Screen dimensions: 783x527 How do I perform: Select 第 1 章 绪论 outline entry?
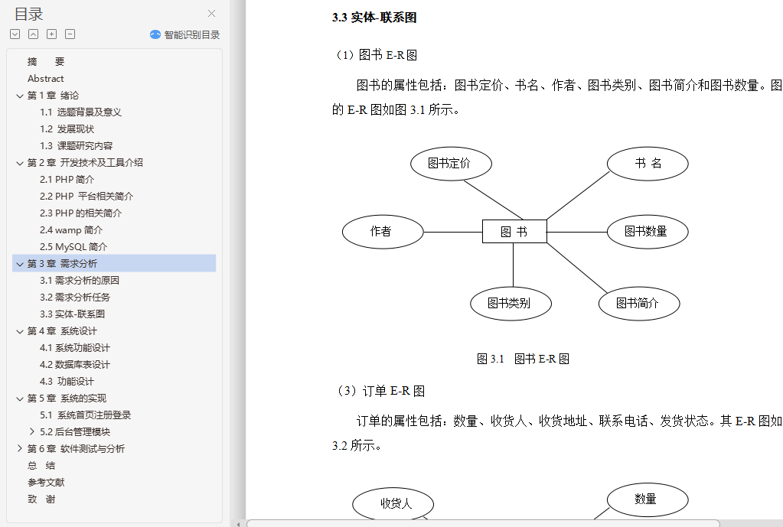[x=53, y=96]
